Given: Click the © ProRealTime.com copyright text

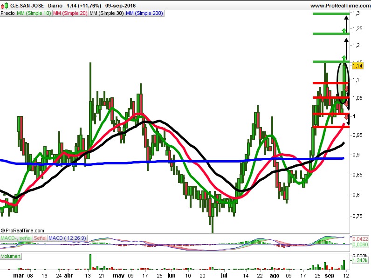Looking at the screenshot, I should pos(22,231).
